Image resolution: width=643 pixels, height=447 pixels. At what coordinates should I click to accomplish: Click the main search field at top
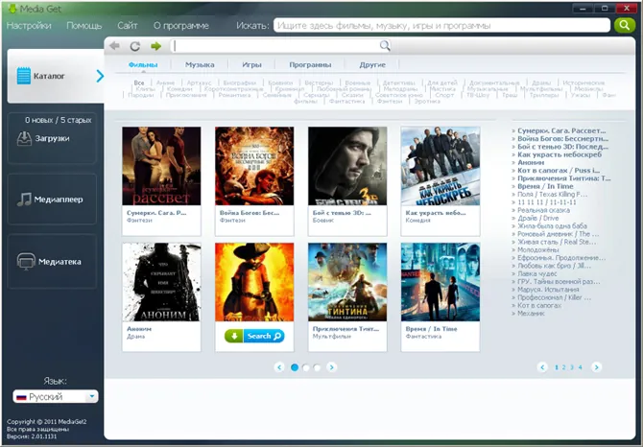[x=441, y=25]
